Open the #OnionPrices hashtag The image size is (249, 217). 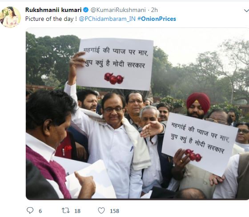(x=157, y=19)
